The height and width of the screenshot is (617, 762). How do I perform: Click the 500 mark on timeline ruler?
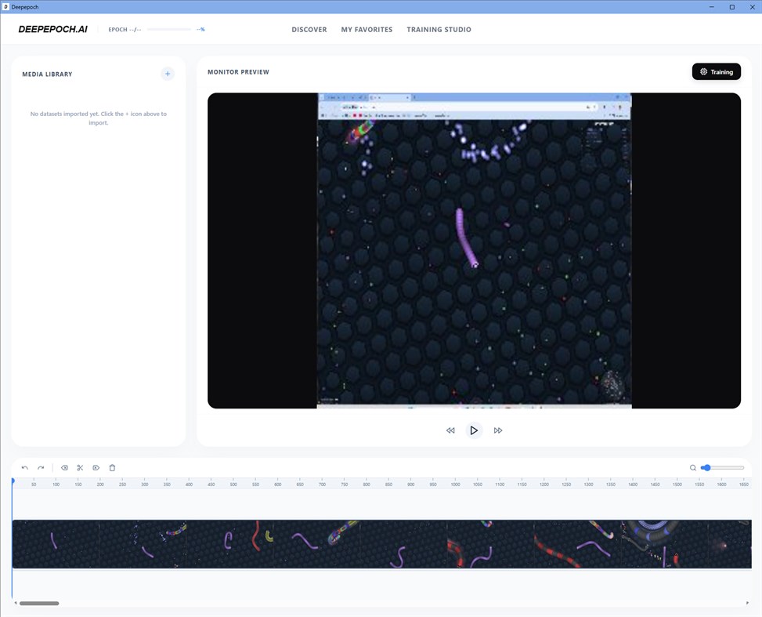(233, 485)
